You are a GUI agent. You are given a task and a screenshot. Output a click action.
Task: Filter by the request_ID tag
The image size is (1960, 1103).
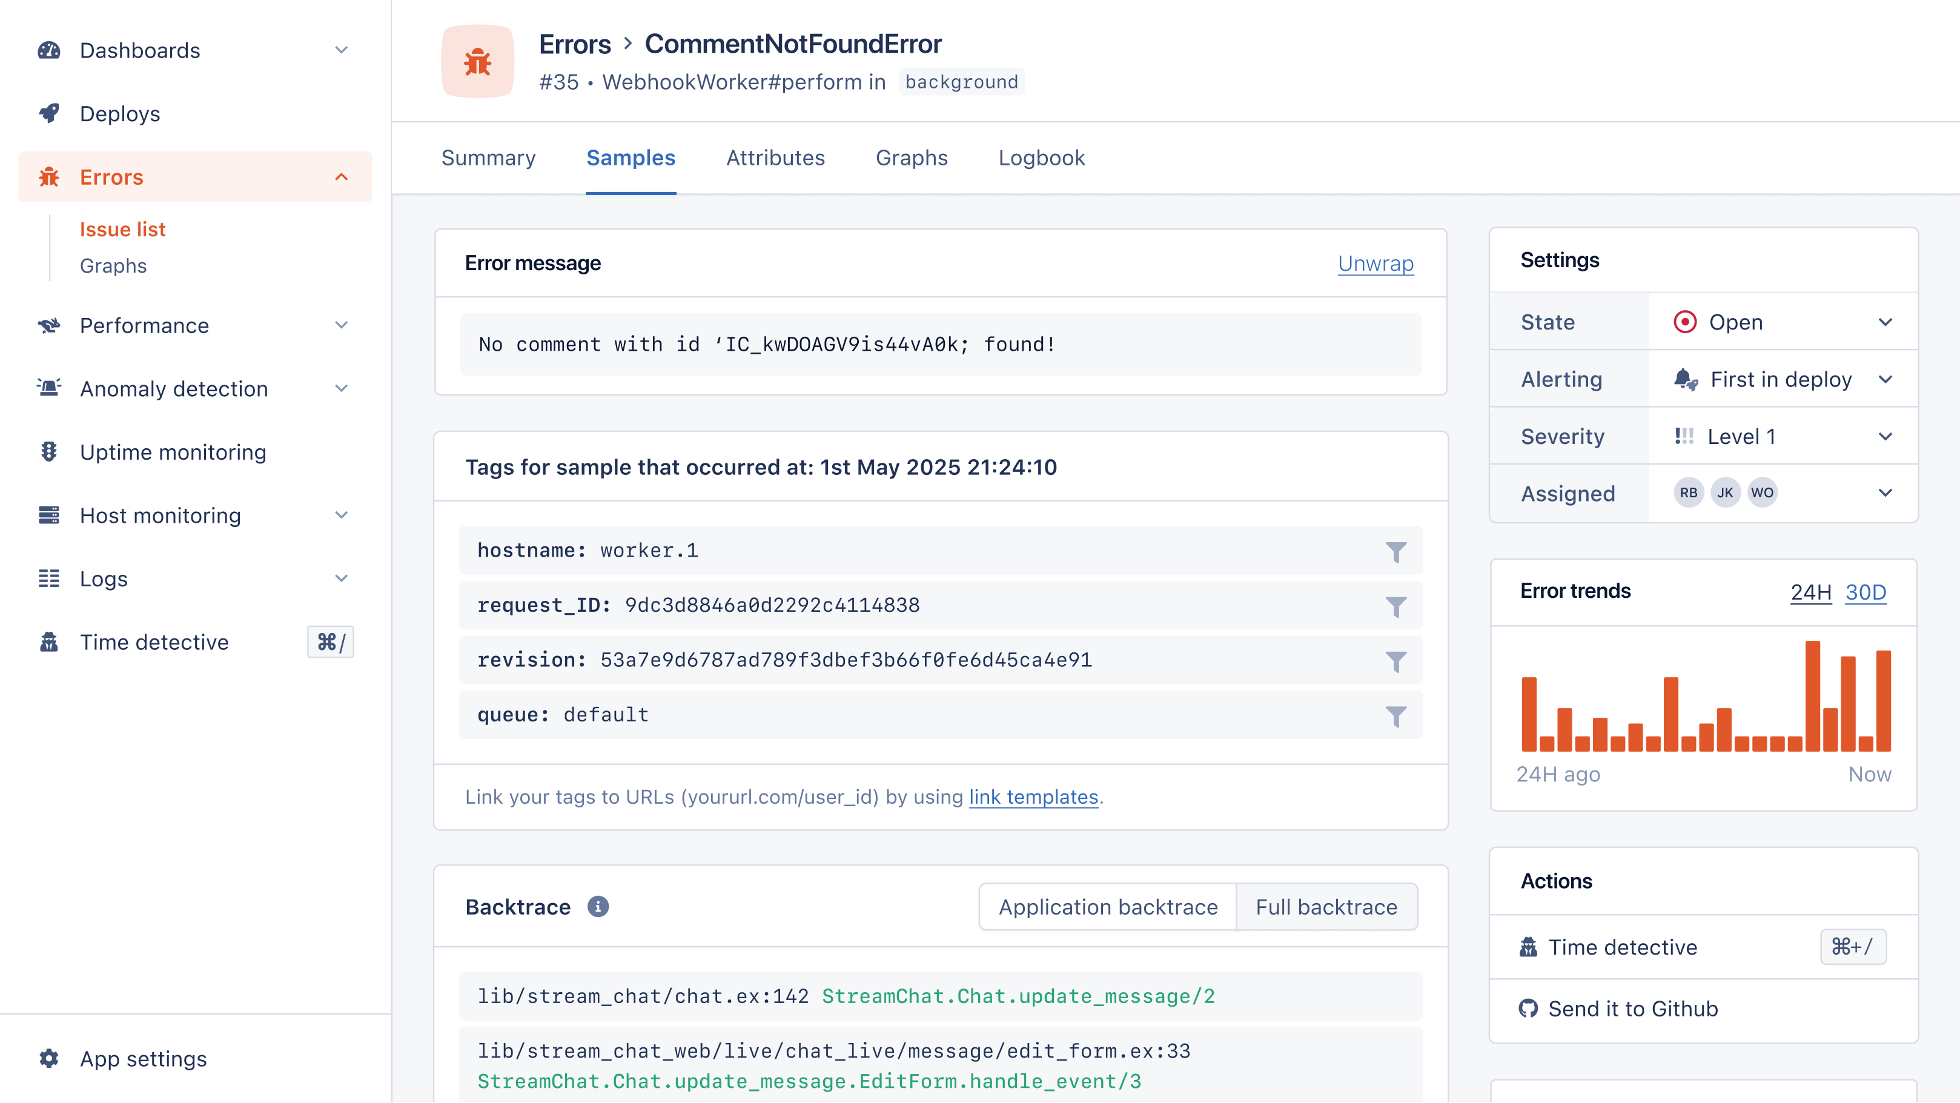(1396, 606)
